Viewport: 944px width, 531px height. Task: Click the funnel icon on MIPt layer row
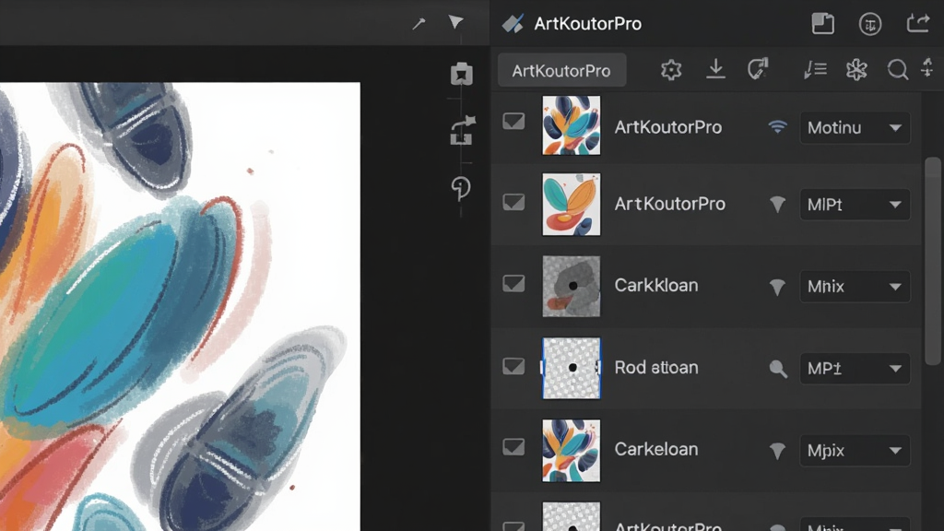[x=777, y=204]
